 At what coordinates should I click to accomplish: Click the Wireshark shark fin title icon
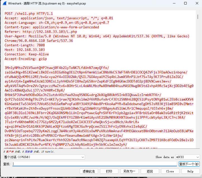(x=5, y=3)
